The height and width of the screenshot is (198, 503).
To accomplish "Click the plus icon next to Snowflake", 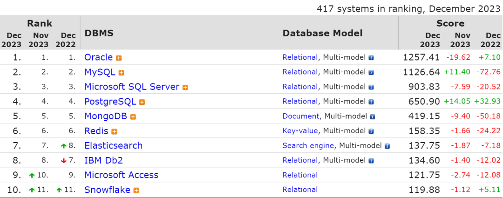I will point(136,190).
